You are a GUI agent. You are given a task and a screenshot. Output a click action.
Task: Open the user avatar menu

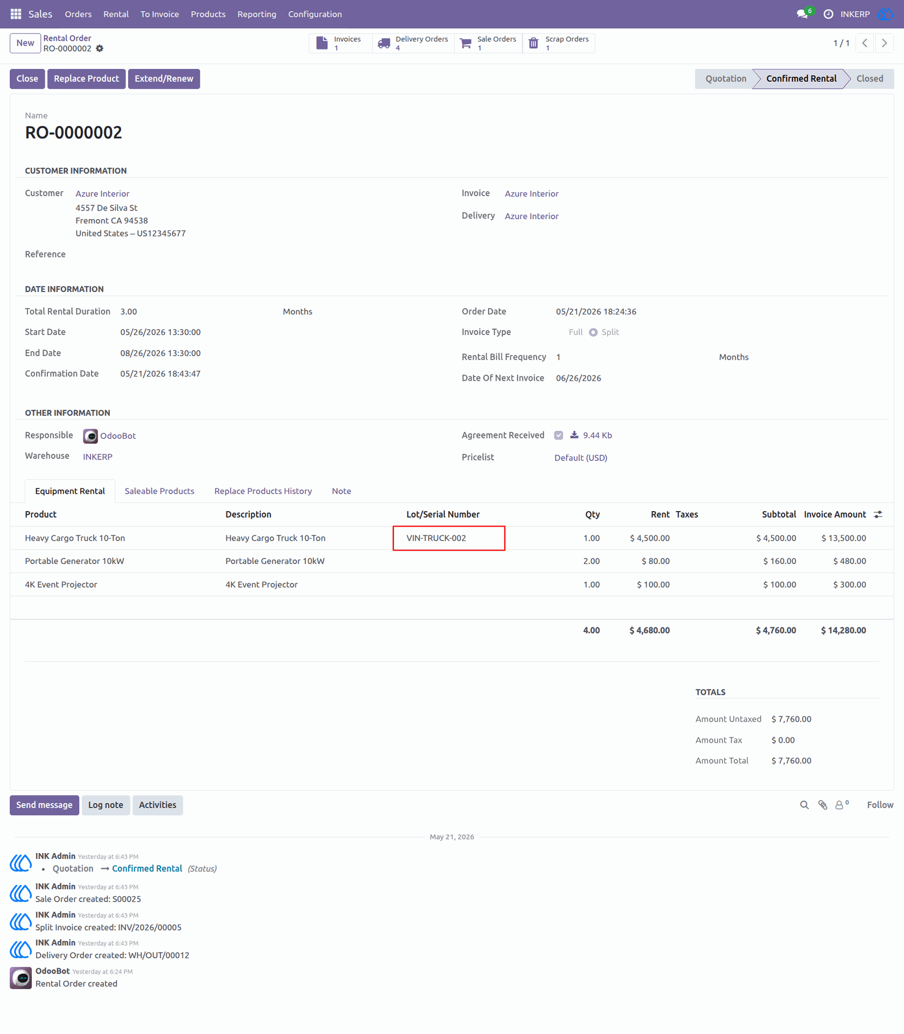point(886,14)
